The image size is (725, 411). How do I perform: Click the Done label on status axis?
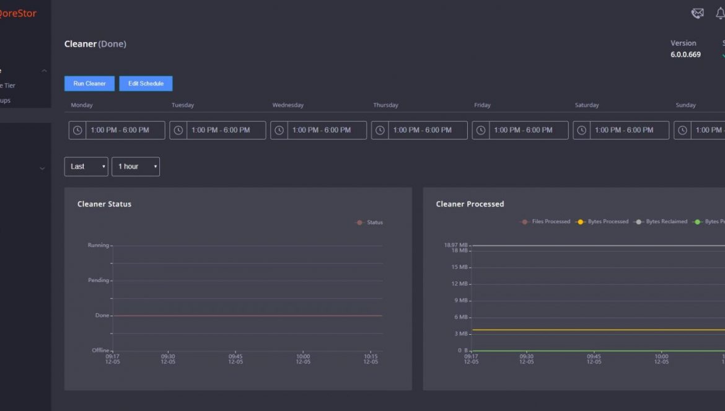pyautogui.click(x=102, y=316)
